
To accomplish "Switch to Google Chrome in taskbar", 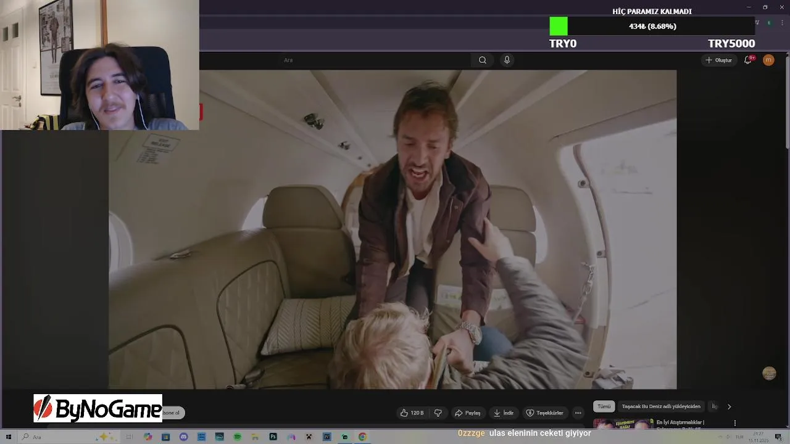I will [362, 437].
